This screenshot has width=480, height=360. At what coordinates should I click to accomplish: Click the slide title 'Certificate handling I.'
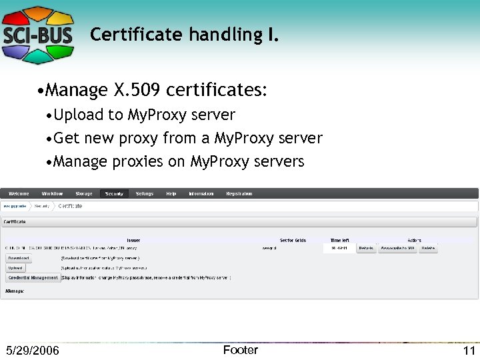pos(184,34)
